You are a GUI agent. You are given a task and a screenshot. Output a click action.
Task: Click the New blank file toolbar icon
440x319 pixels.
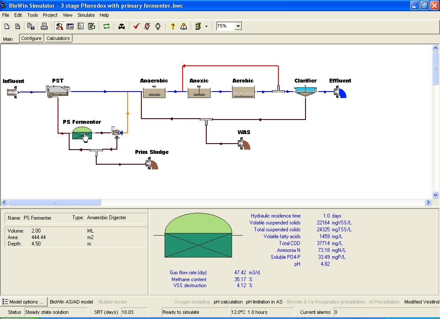(7, 26)
